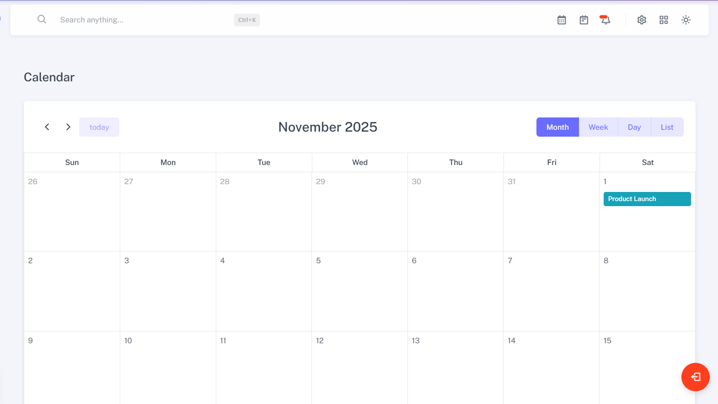Click the calendar event note icon
The image size is (718, 404).
click(x=584, y=20)
